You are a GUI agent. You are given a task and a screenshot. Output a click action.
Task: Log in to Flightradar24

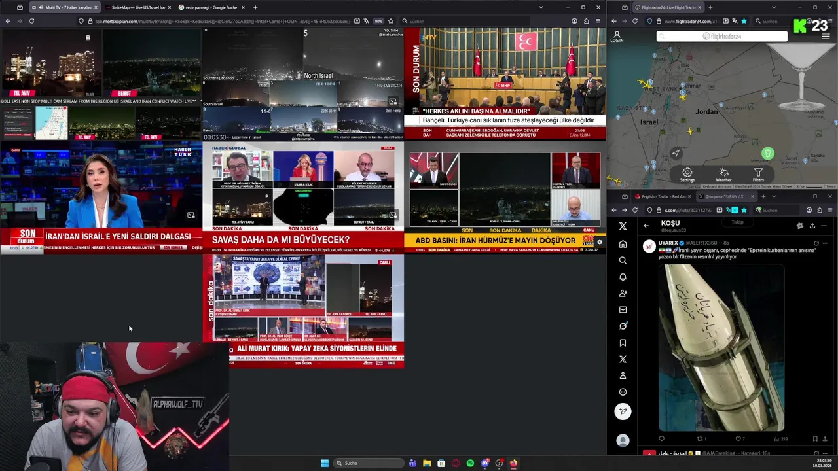point(617,36)
